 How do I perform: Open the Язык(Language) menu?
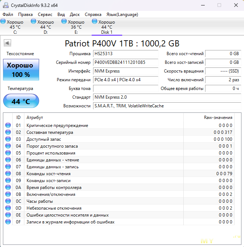tap(122, 15)
